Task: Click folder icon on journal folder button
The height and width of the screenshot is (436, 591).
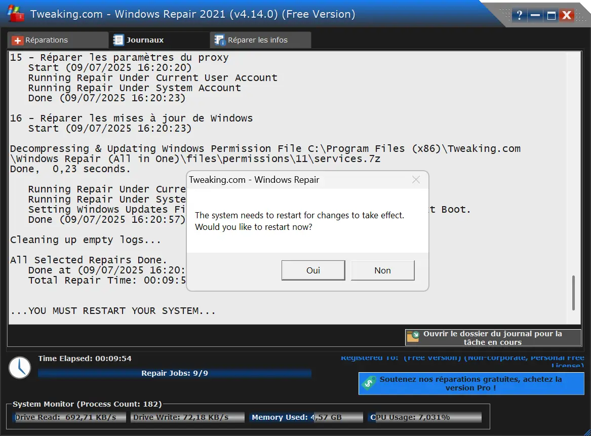Action: tap(413, 337)
